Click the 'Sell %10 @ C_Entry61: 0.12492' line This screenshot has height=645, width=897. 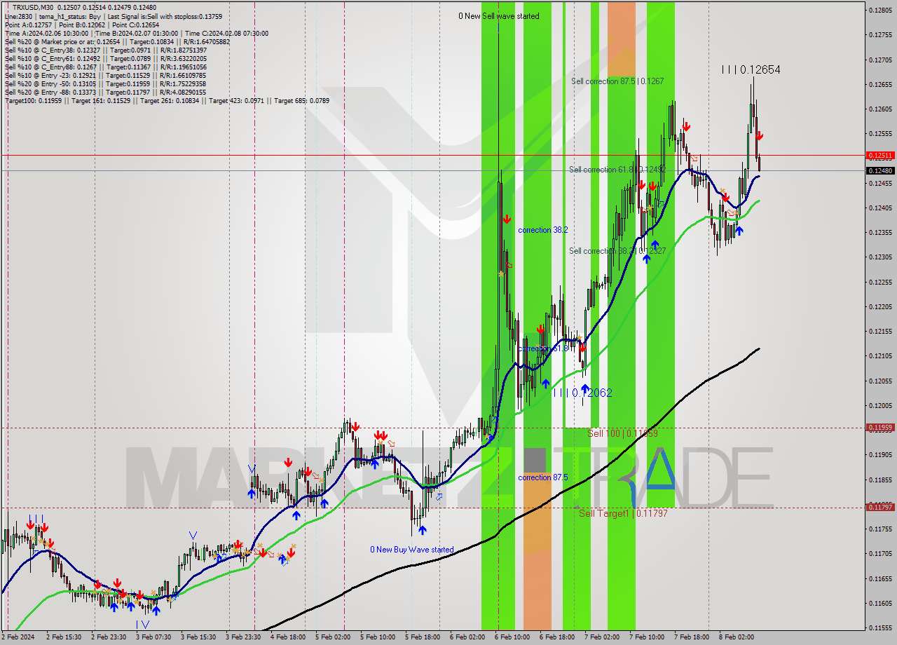point(105,59)
